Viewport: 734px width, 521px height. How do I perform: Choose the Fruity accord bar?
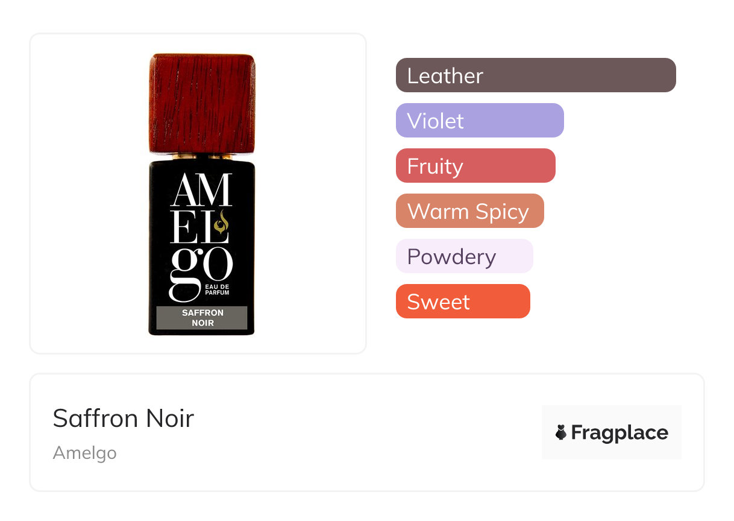[x=475, y=166]
